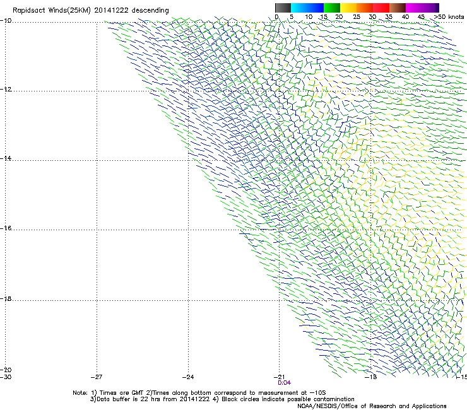Click the cyan-blue 5-15 knots legend swatch
The height and width of the screenshot is (410, 467).
click(x=307, y=8)
